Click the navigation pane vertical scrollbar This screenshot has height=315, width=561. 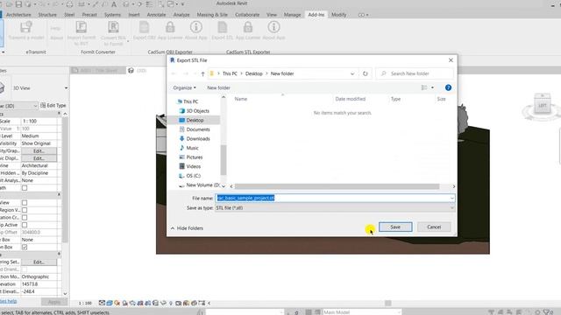[224, 160]
